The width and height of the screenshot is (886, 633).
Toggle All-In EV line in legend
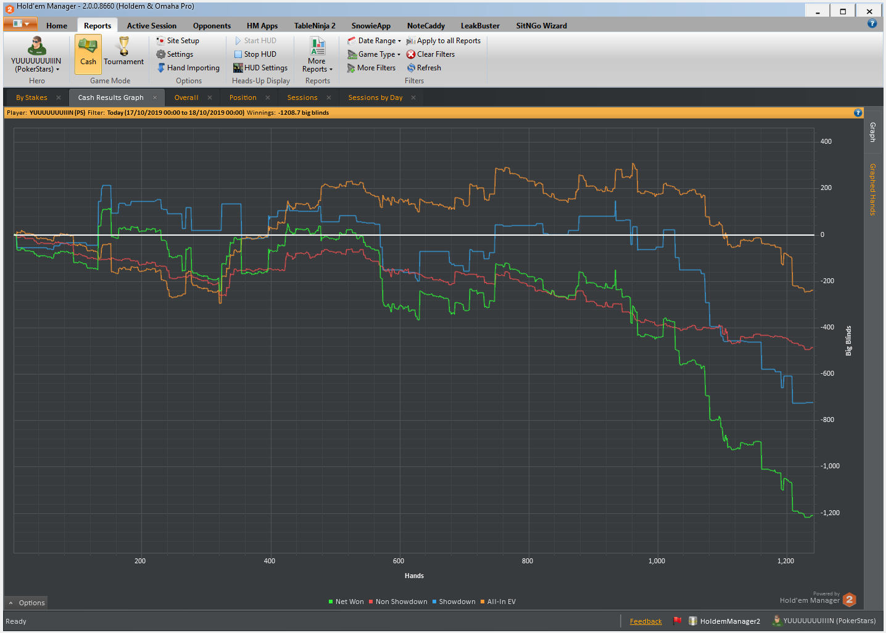(x=499, y=602)
